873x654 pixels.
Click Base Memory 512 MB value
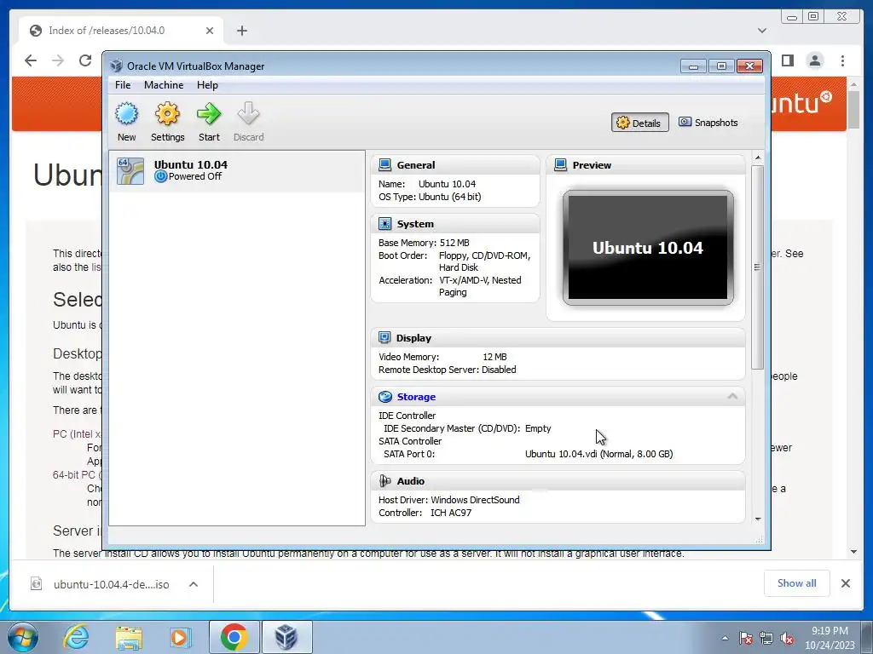454,243
